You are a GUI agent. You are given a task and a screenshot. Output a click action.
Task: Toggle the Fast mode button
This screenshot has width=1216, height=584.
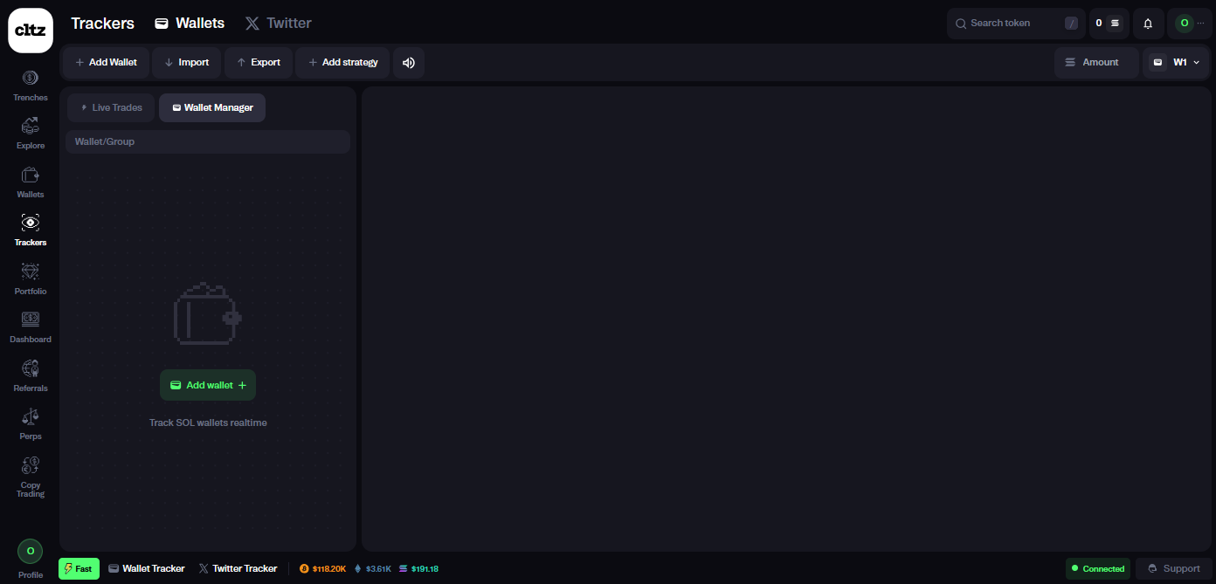79,568
